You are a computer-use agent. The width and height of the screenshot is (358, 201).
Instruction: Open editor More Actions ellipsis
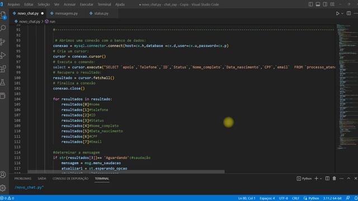point(356,13)
